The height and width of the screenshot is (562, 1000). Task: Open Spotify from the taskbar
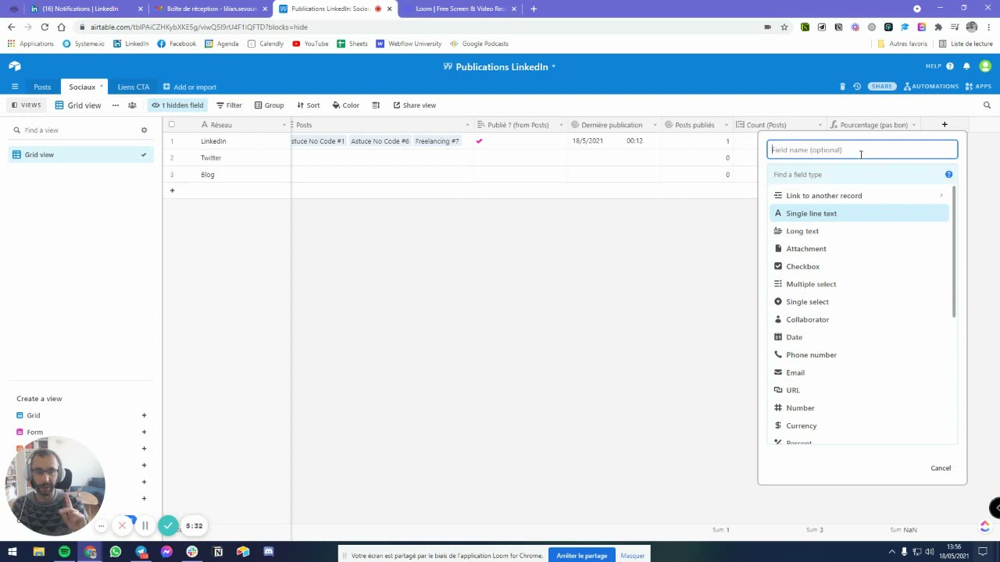tap(64, 552)
